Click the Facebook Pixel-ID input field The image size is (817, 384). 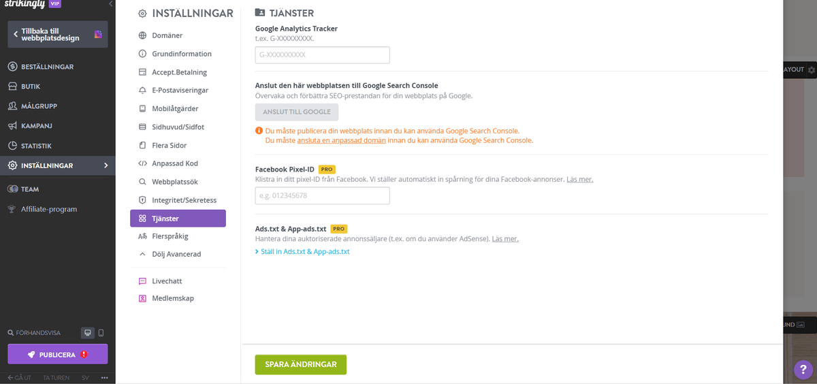pyautogui.click(x=322, y=196)
